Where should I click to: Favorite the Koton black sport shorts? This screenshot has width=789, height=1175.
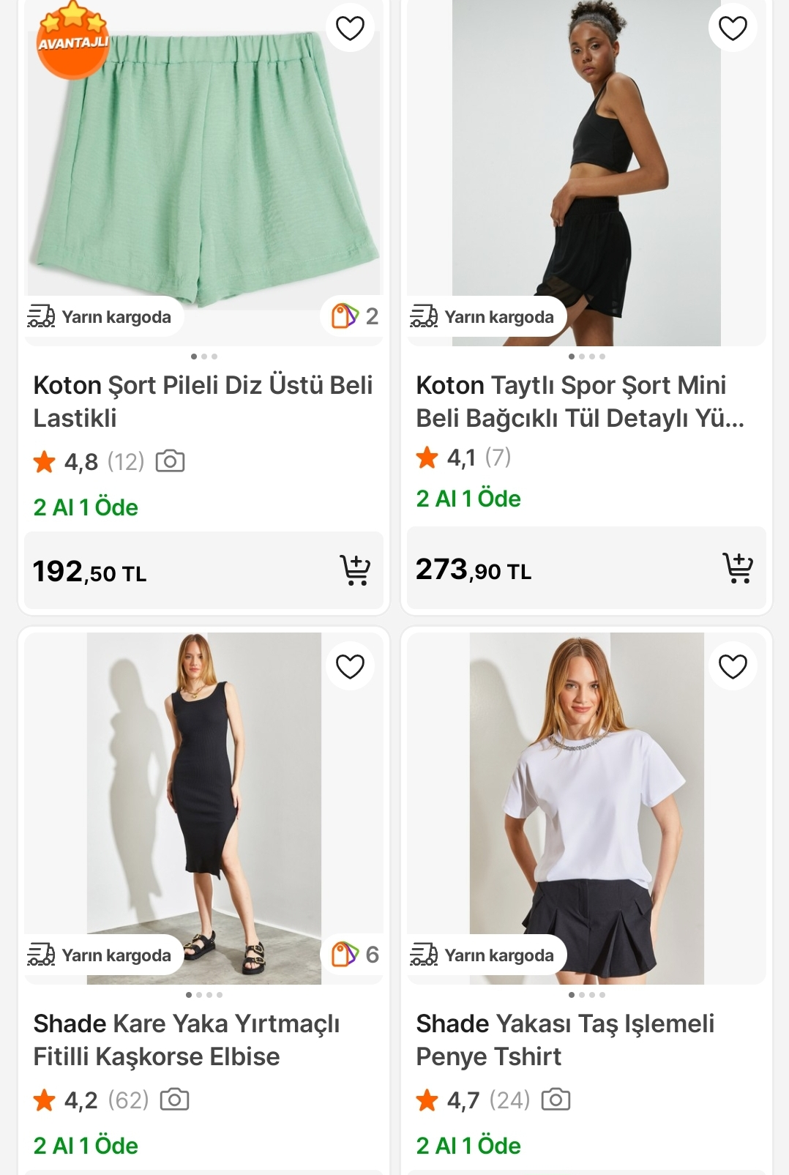(x=733, y=28)
